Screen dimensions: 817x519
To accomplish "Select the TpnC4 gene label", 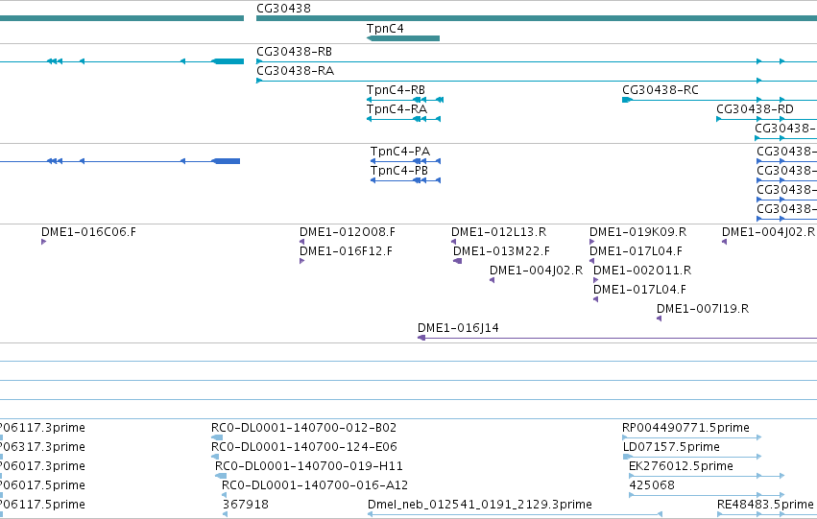I will [385, 29].
